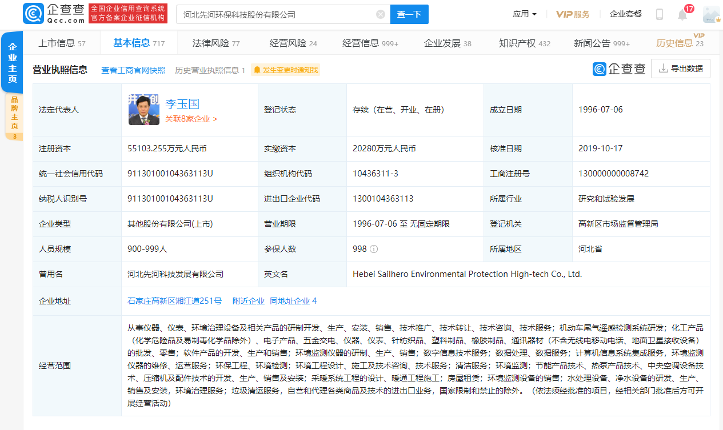The width and height of the screenshot is (723, 430).
Task: Click the info icon beside 998
Action: [x=374, y=249]
